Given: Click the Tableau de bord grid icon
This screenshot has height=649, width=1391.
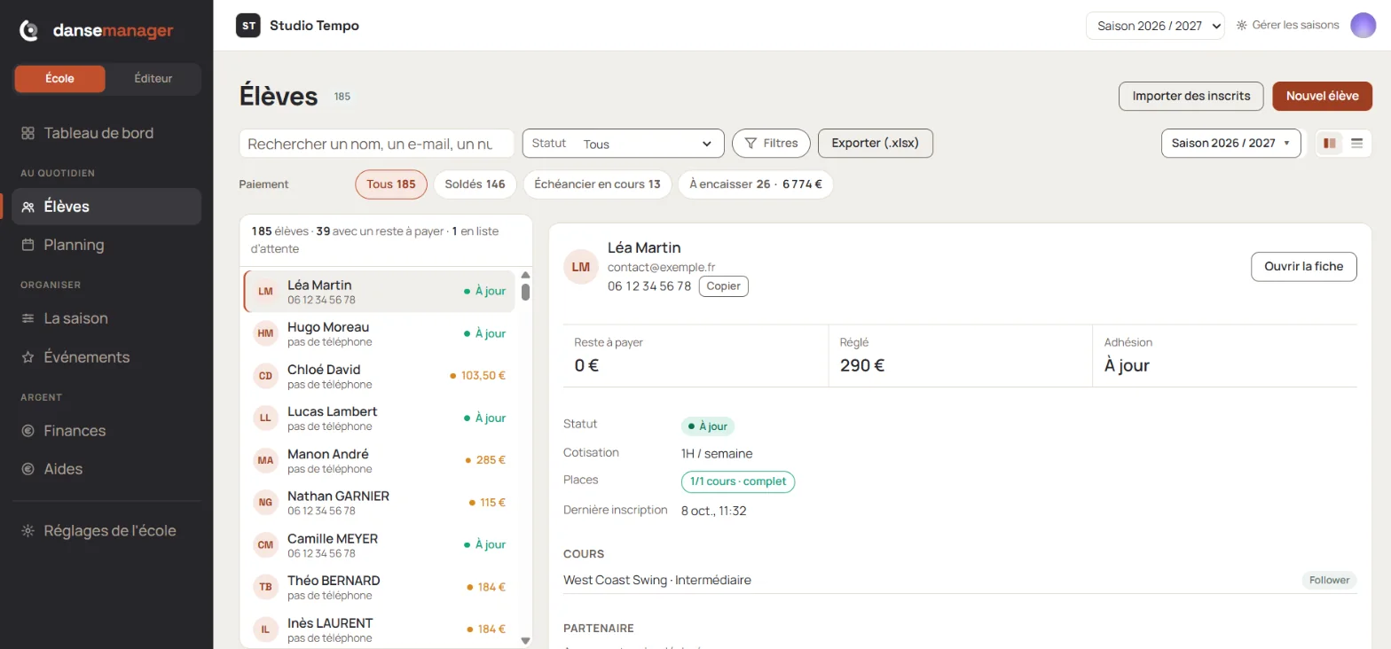Looking at the screenshot, I should [x=28, y=133].
